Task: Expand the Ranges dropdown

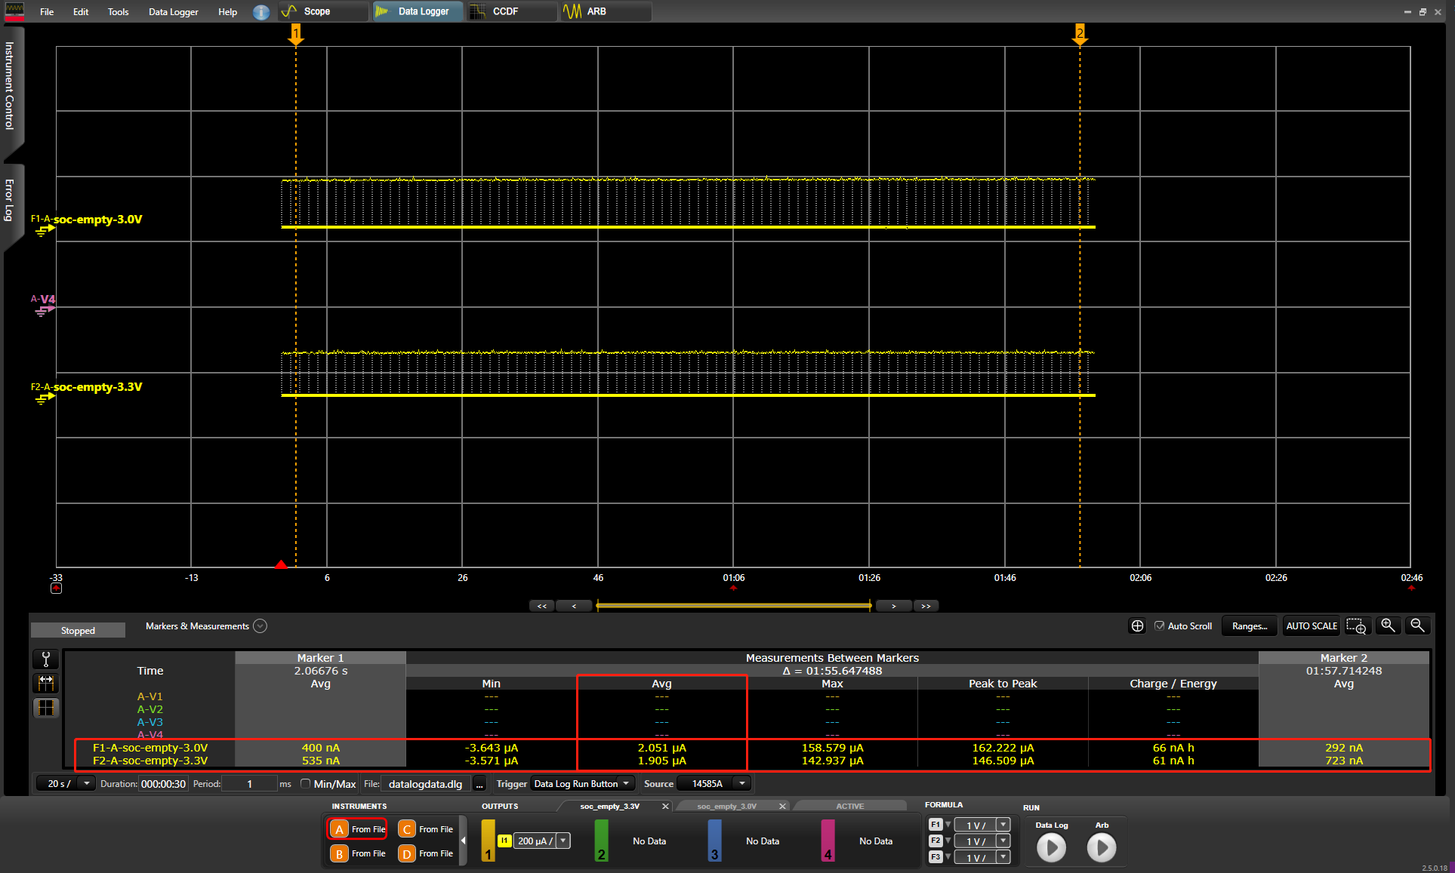Action: pos(1251,626)
